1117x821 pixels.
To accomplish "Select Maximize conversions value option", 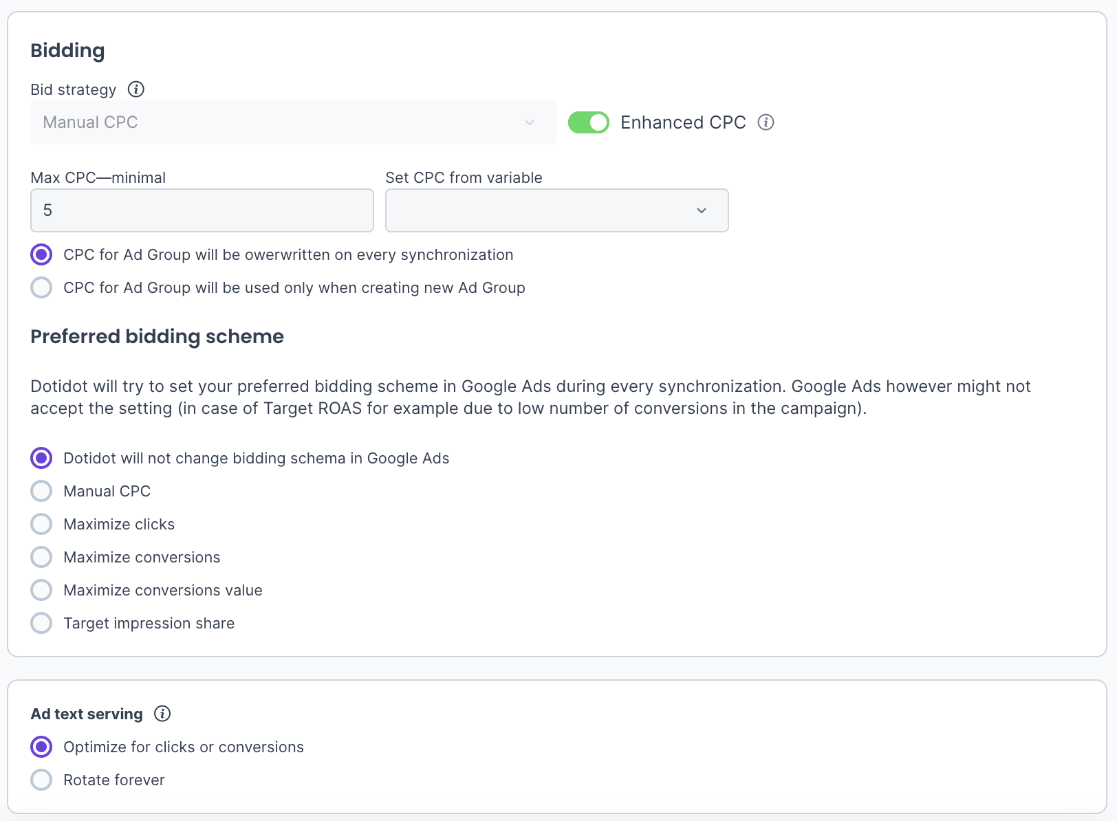I will tap(41, 590).
